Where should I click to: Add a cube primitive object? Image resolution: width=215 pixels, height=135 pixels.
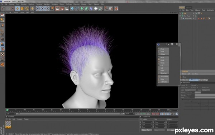[x=72, y=9]
